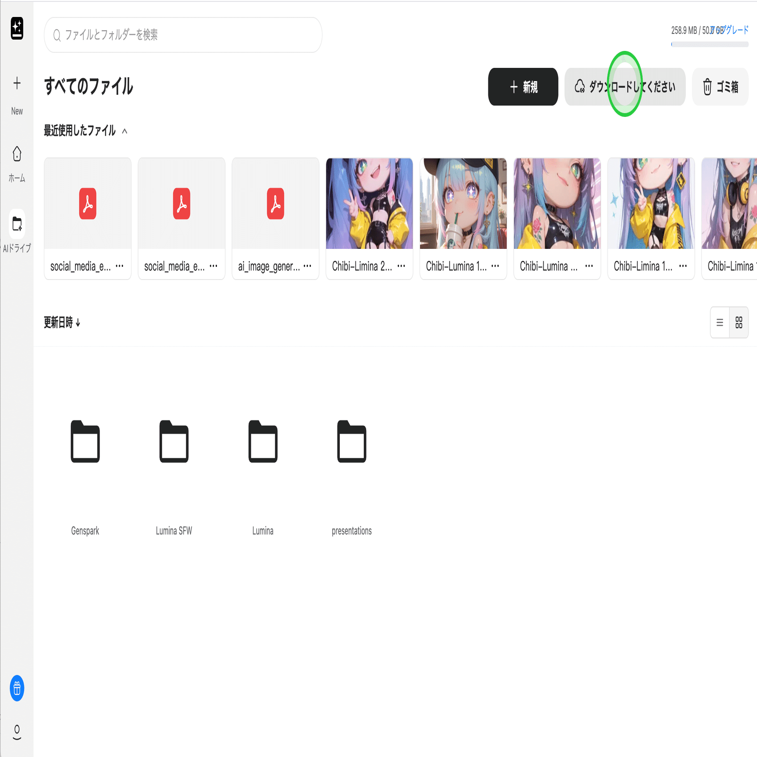Open more options for Chibi-Limina 2...

(x=401, y=266)
